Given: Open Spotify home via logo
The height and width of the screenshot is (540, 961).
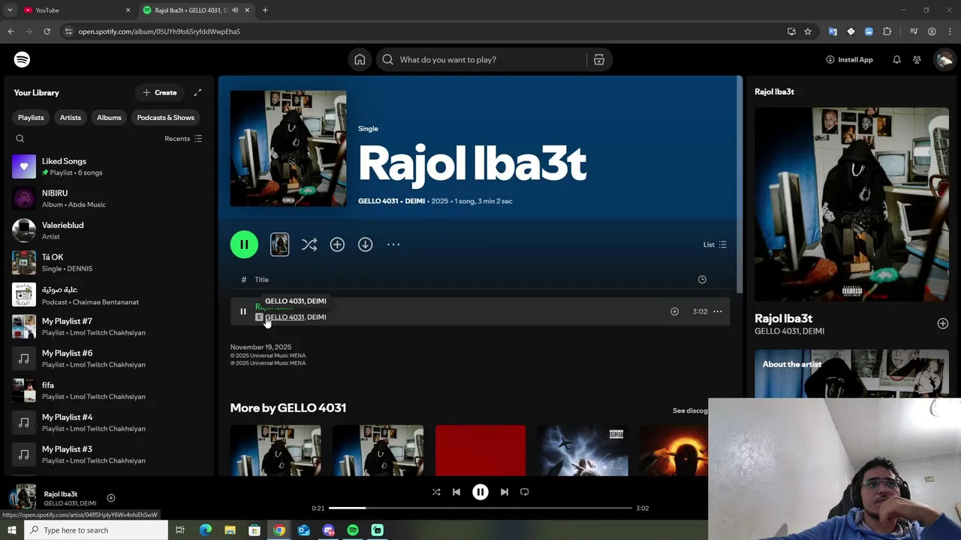Looking at the screenshot, I should tap(22, 59).
